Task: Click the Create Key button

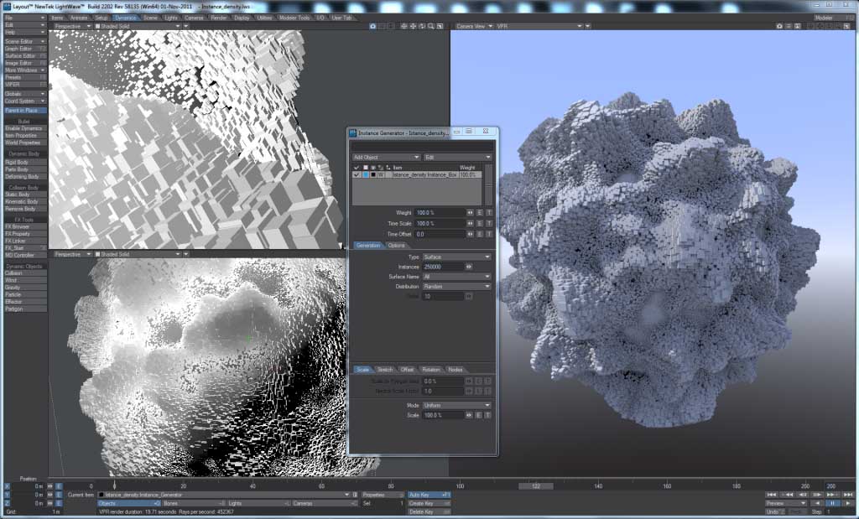Action: pos(429,503)
